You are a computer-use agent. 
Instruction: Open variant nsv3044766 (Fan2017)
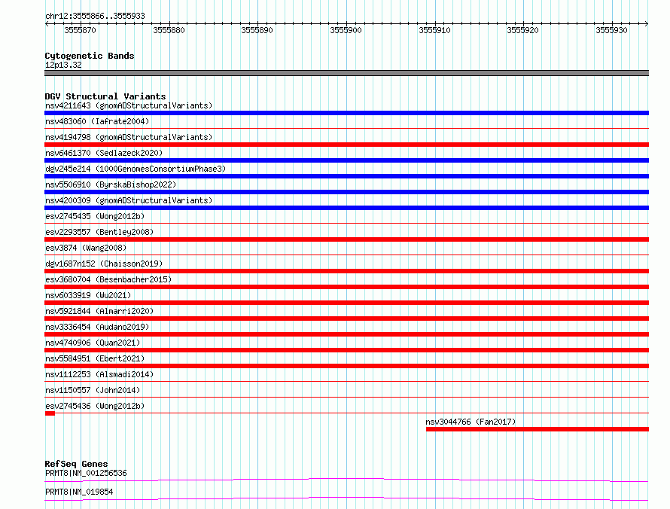coord(471,422)
